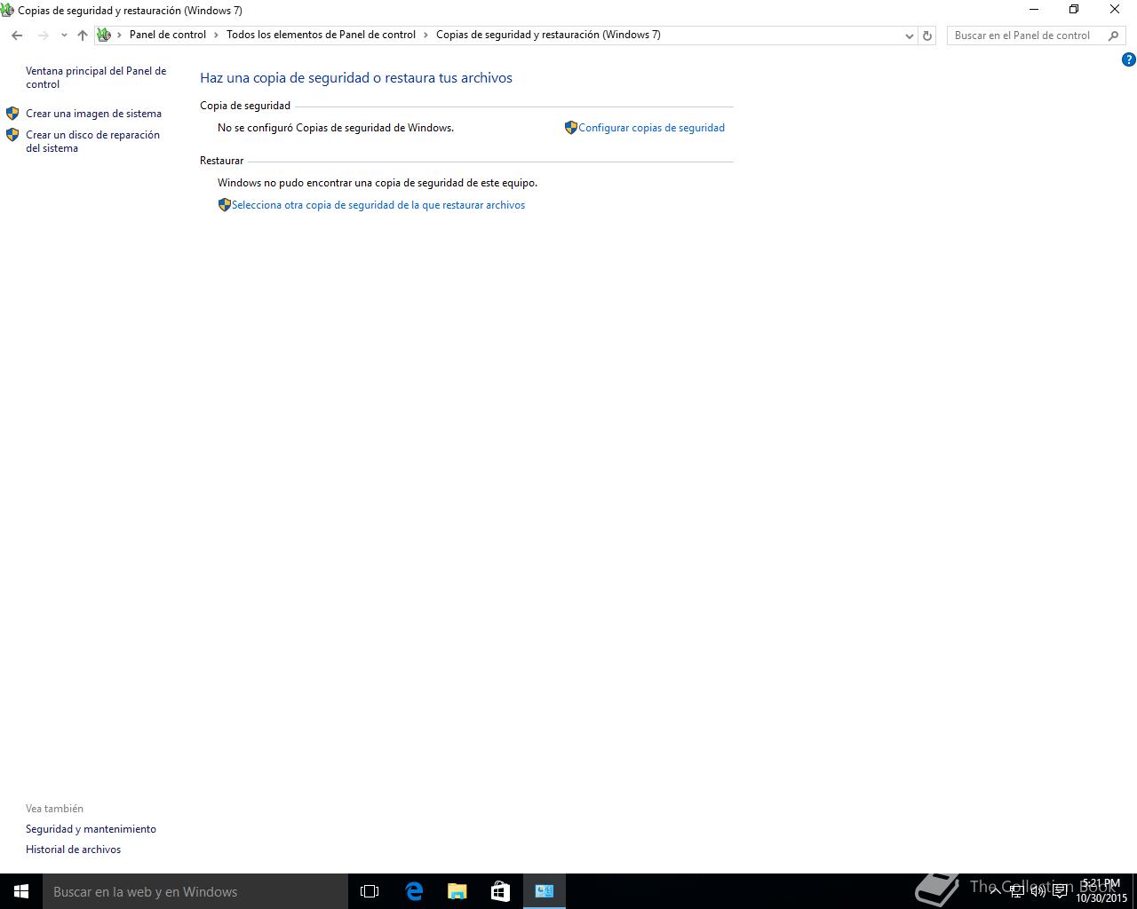Image resolution: width=1137 pixels, height=909 pixels.
Task: Click shield icon beside Selecciona otra copia
Action: pos(225,205)
